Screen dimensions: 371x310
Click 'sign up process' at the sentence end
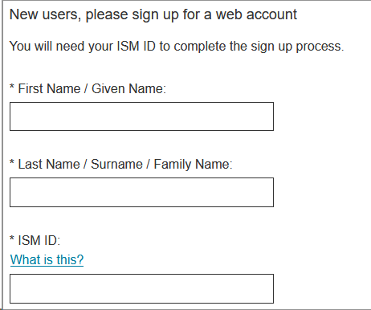[x=297, y=47]
